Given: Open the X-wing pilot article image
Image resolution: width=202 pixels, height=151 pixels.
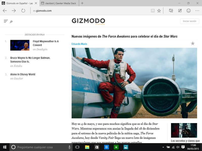Looking at the screenshot, I should pyautogui.click(x=134, y=83).
